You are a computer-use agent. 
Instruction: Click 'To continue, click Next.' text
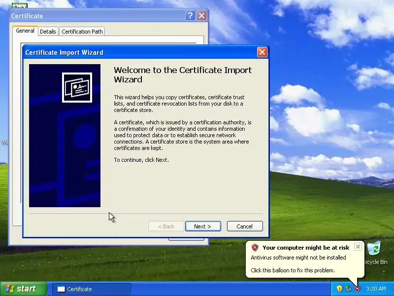coord(141,160)
